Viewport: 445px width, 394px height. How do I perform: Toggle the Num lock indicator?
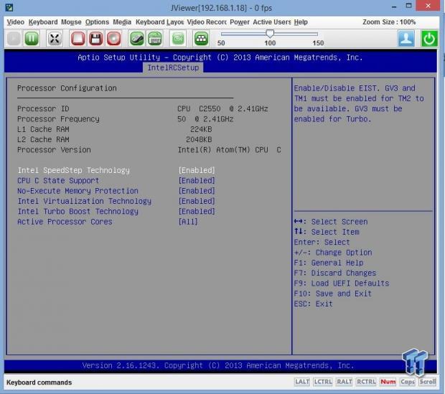(388, 382)
